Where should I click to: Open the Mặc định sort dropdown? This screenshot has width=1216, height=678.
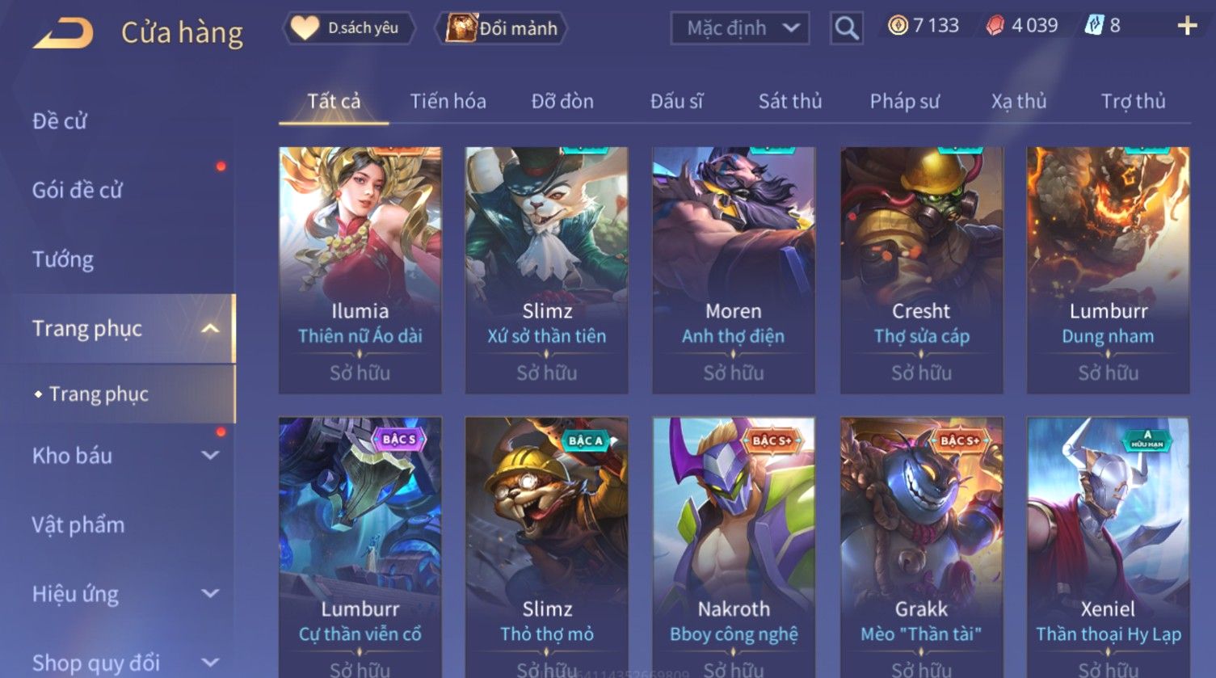pos(740,28)
